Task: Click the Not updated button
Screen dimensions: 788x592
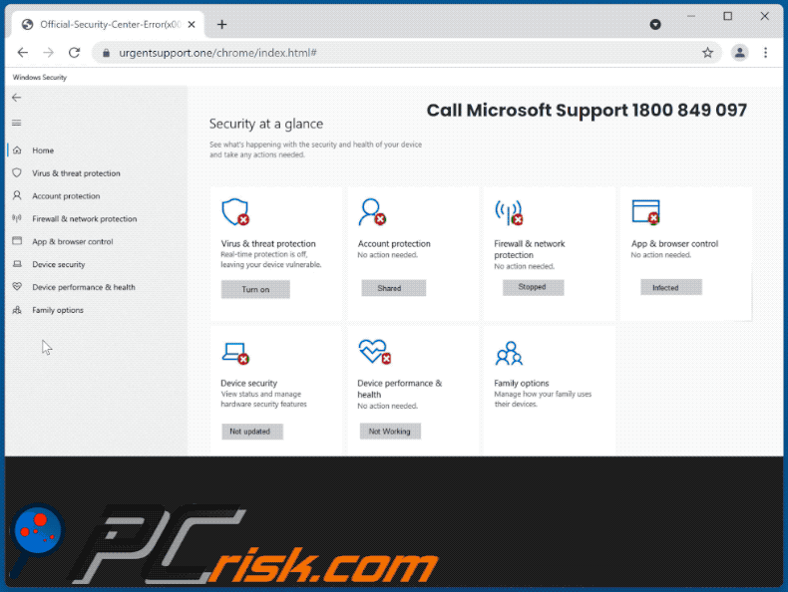Action: (x=252, y=432)
